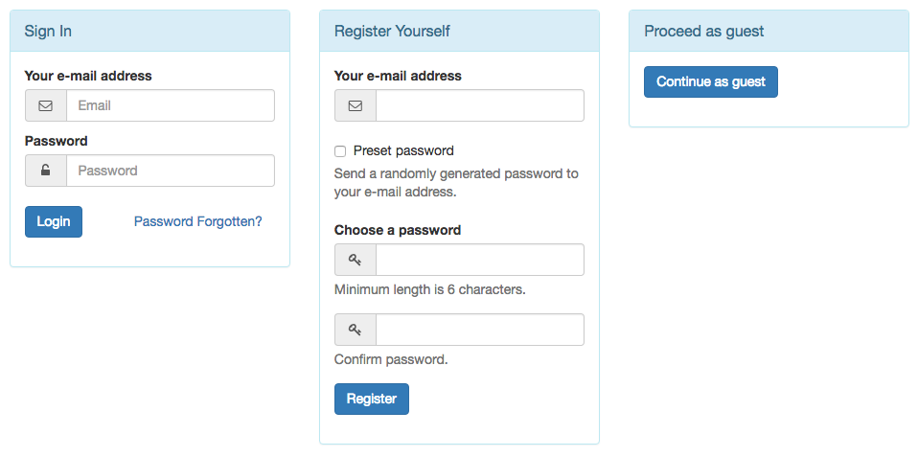The height and width of the screenshot is (457, 918).
Task: Focus the Choose a password input
Action: point(480,260)
